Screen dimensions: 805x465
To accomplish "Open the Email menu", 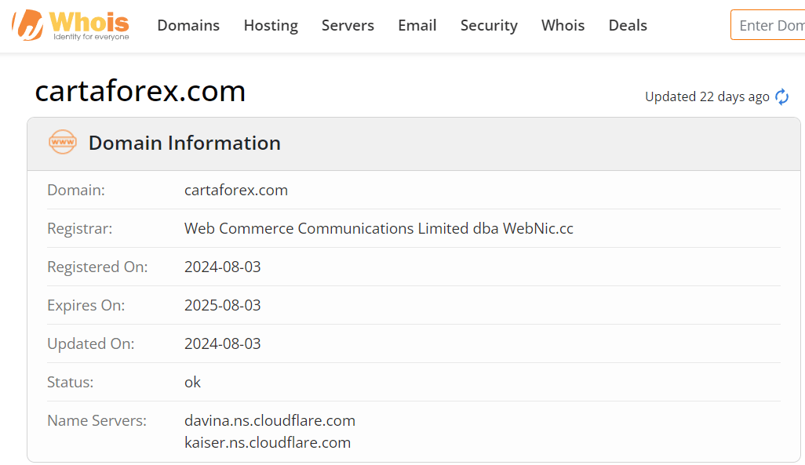I will 417,25.
